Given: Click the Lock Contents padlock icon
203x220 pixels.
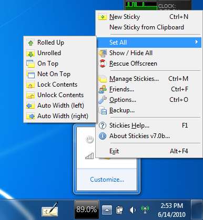Looking at the screenshot, I should tap(31, 85).
